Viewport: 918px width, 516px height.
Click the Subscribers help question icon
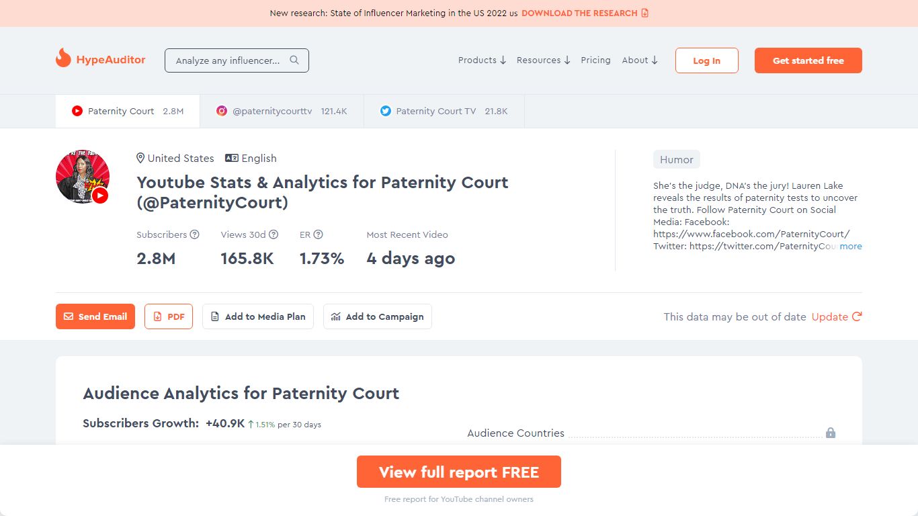[x=195, y=234]
